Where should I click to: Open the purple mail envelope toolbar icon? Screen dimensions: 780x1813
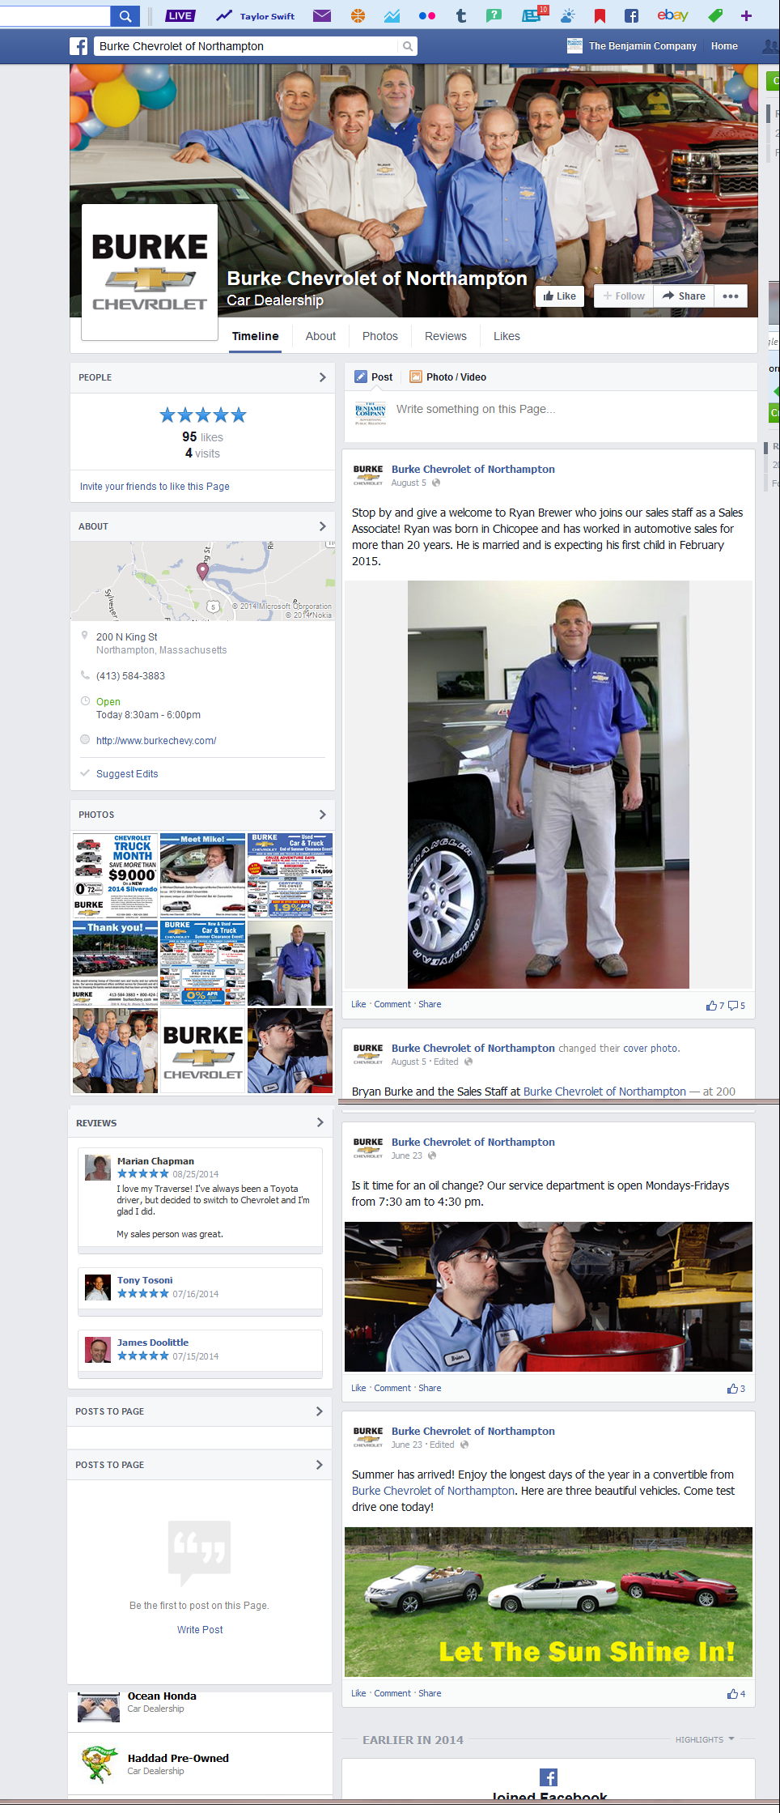(x=321, y=15)
